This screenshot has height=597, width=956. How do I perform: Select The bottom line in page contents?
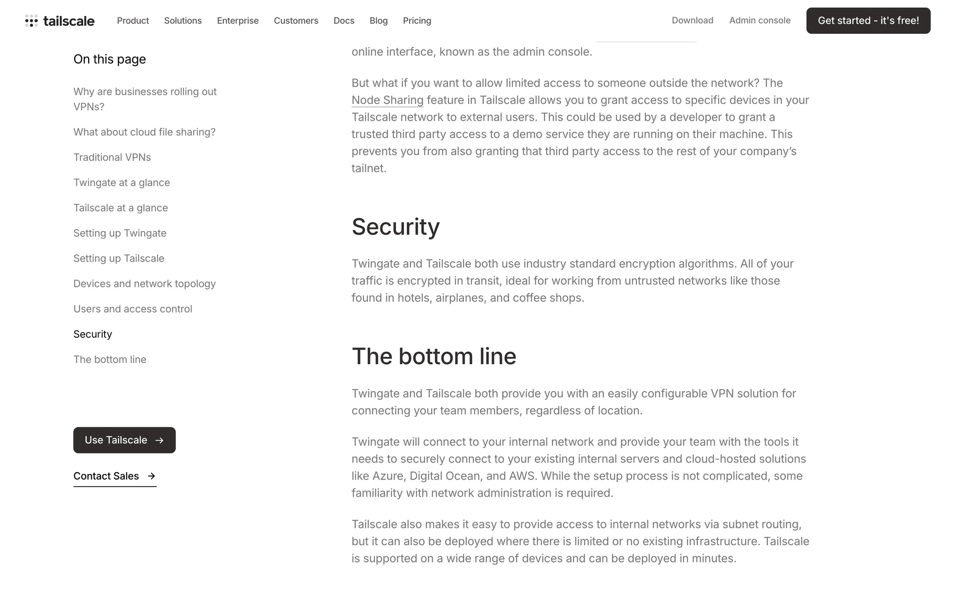coord(110,359)
